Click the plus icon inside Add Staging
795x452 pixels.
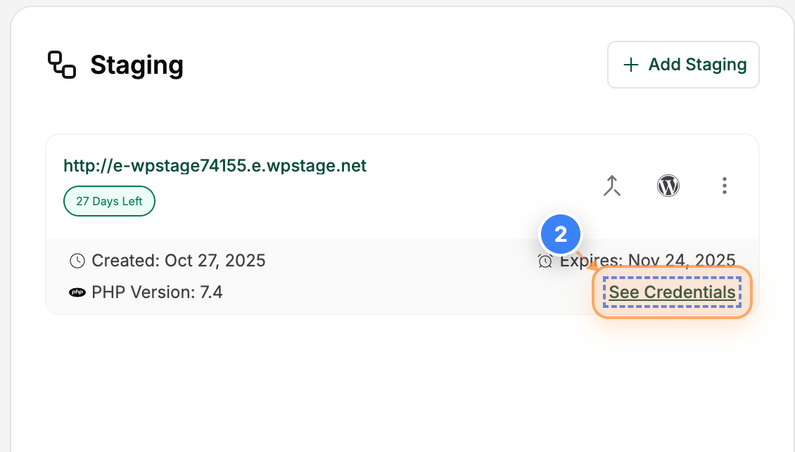point(630,64)
